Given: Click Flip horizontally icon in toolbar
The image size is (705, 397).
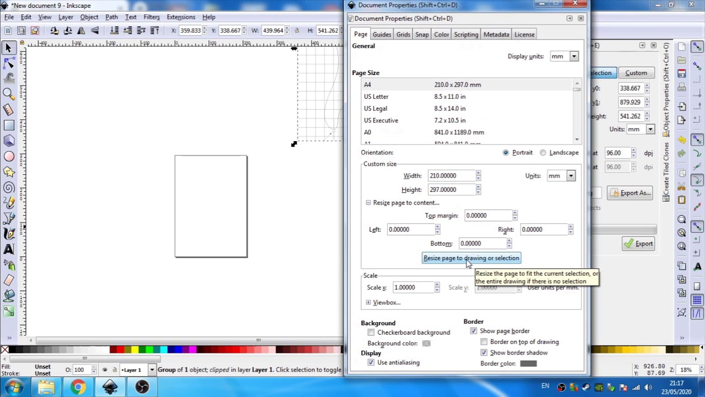Looking at the screenshot, I should pyautogui.click(x=81, y=30).
